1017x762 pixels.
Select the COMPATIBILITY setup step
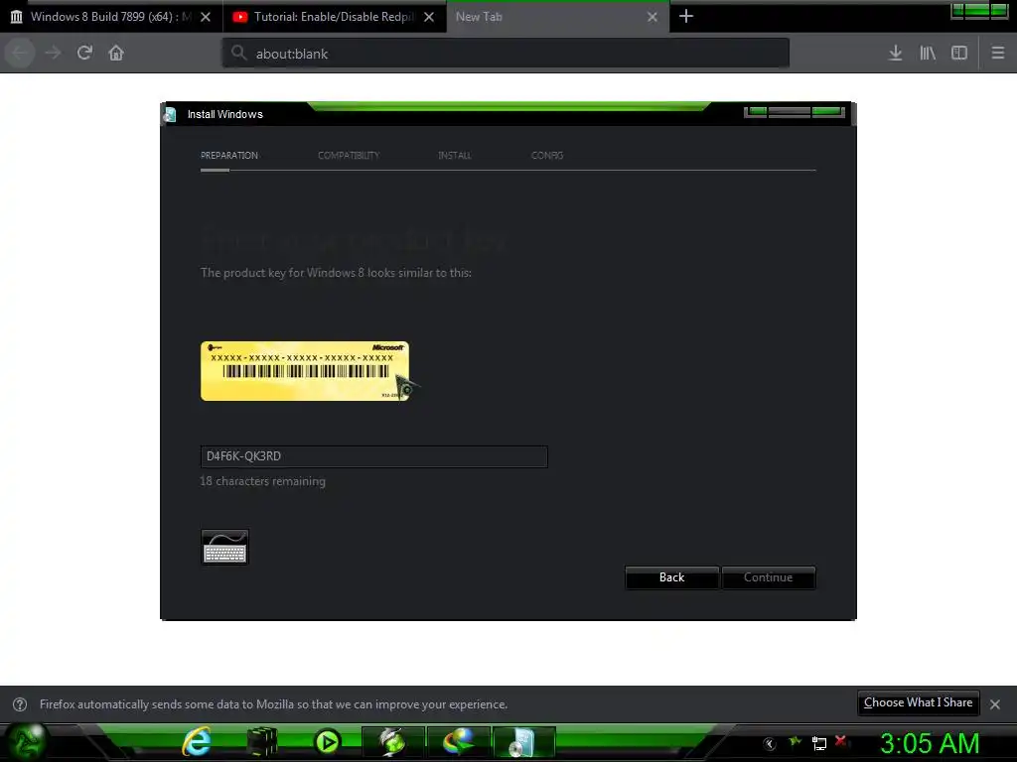coord(349,156)
